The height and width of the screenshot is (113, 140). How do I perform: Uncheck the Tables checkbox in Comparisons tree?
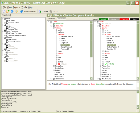(5, 19)
